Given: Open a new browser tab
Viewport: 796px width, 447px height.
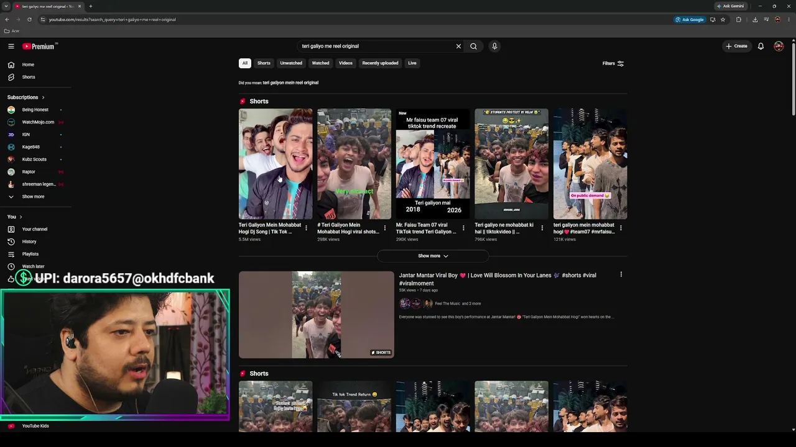Looking at the screenshot, I should tap(91, 6).
